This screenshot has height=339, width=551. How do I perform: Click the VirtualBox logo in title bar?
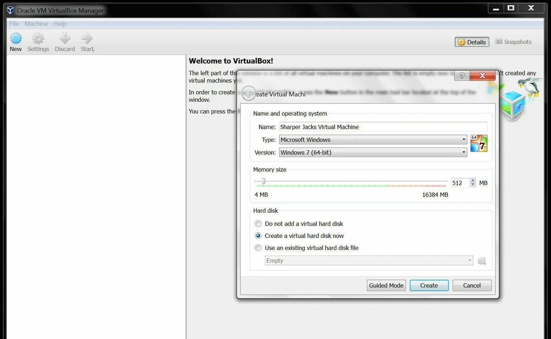10,10
